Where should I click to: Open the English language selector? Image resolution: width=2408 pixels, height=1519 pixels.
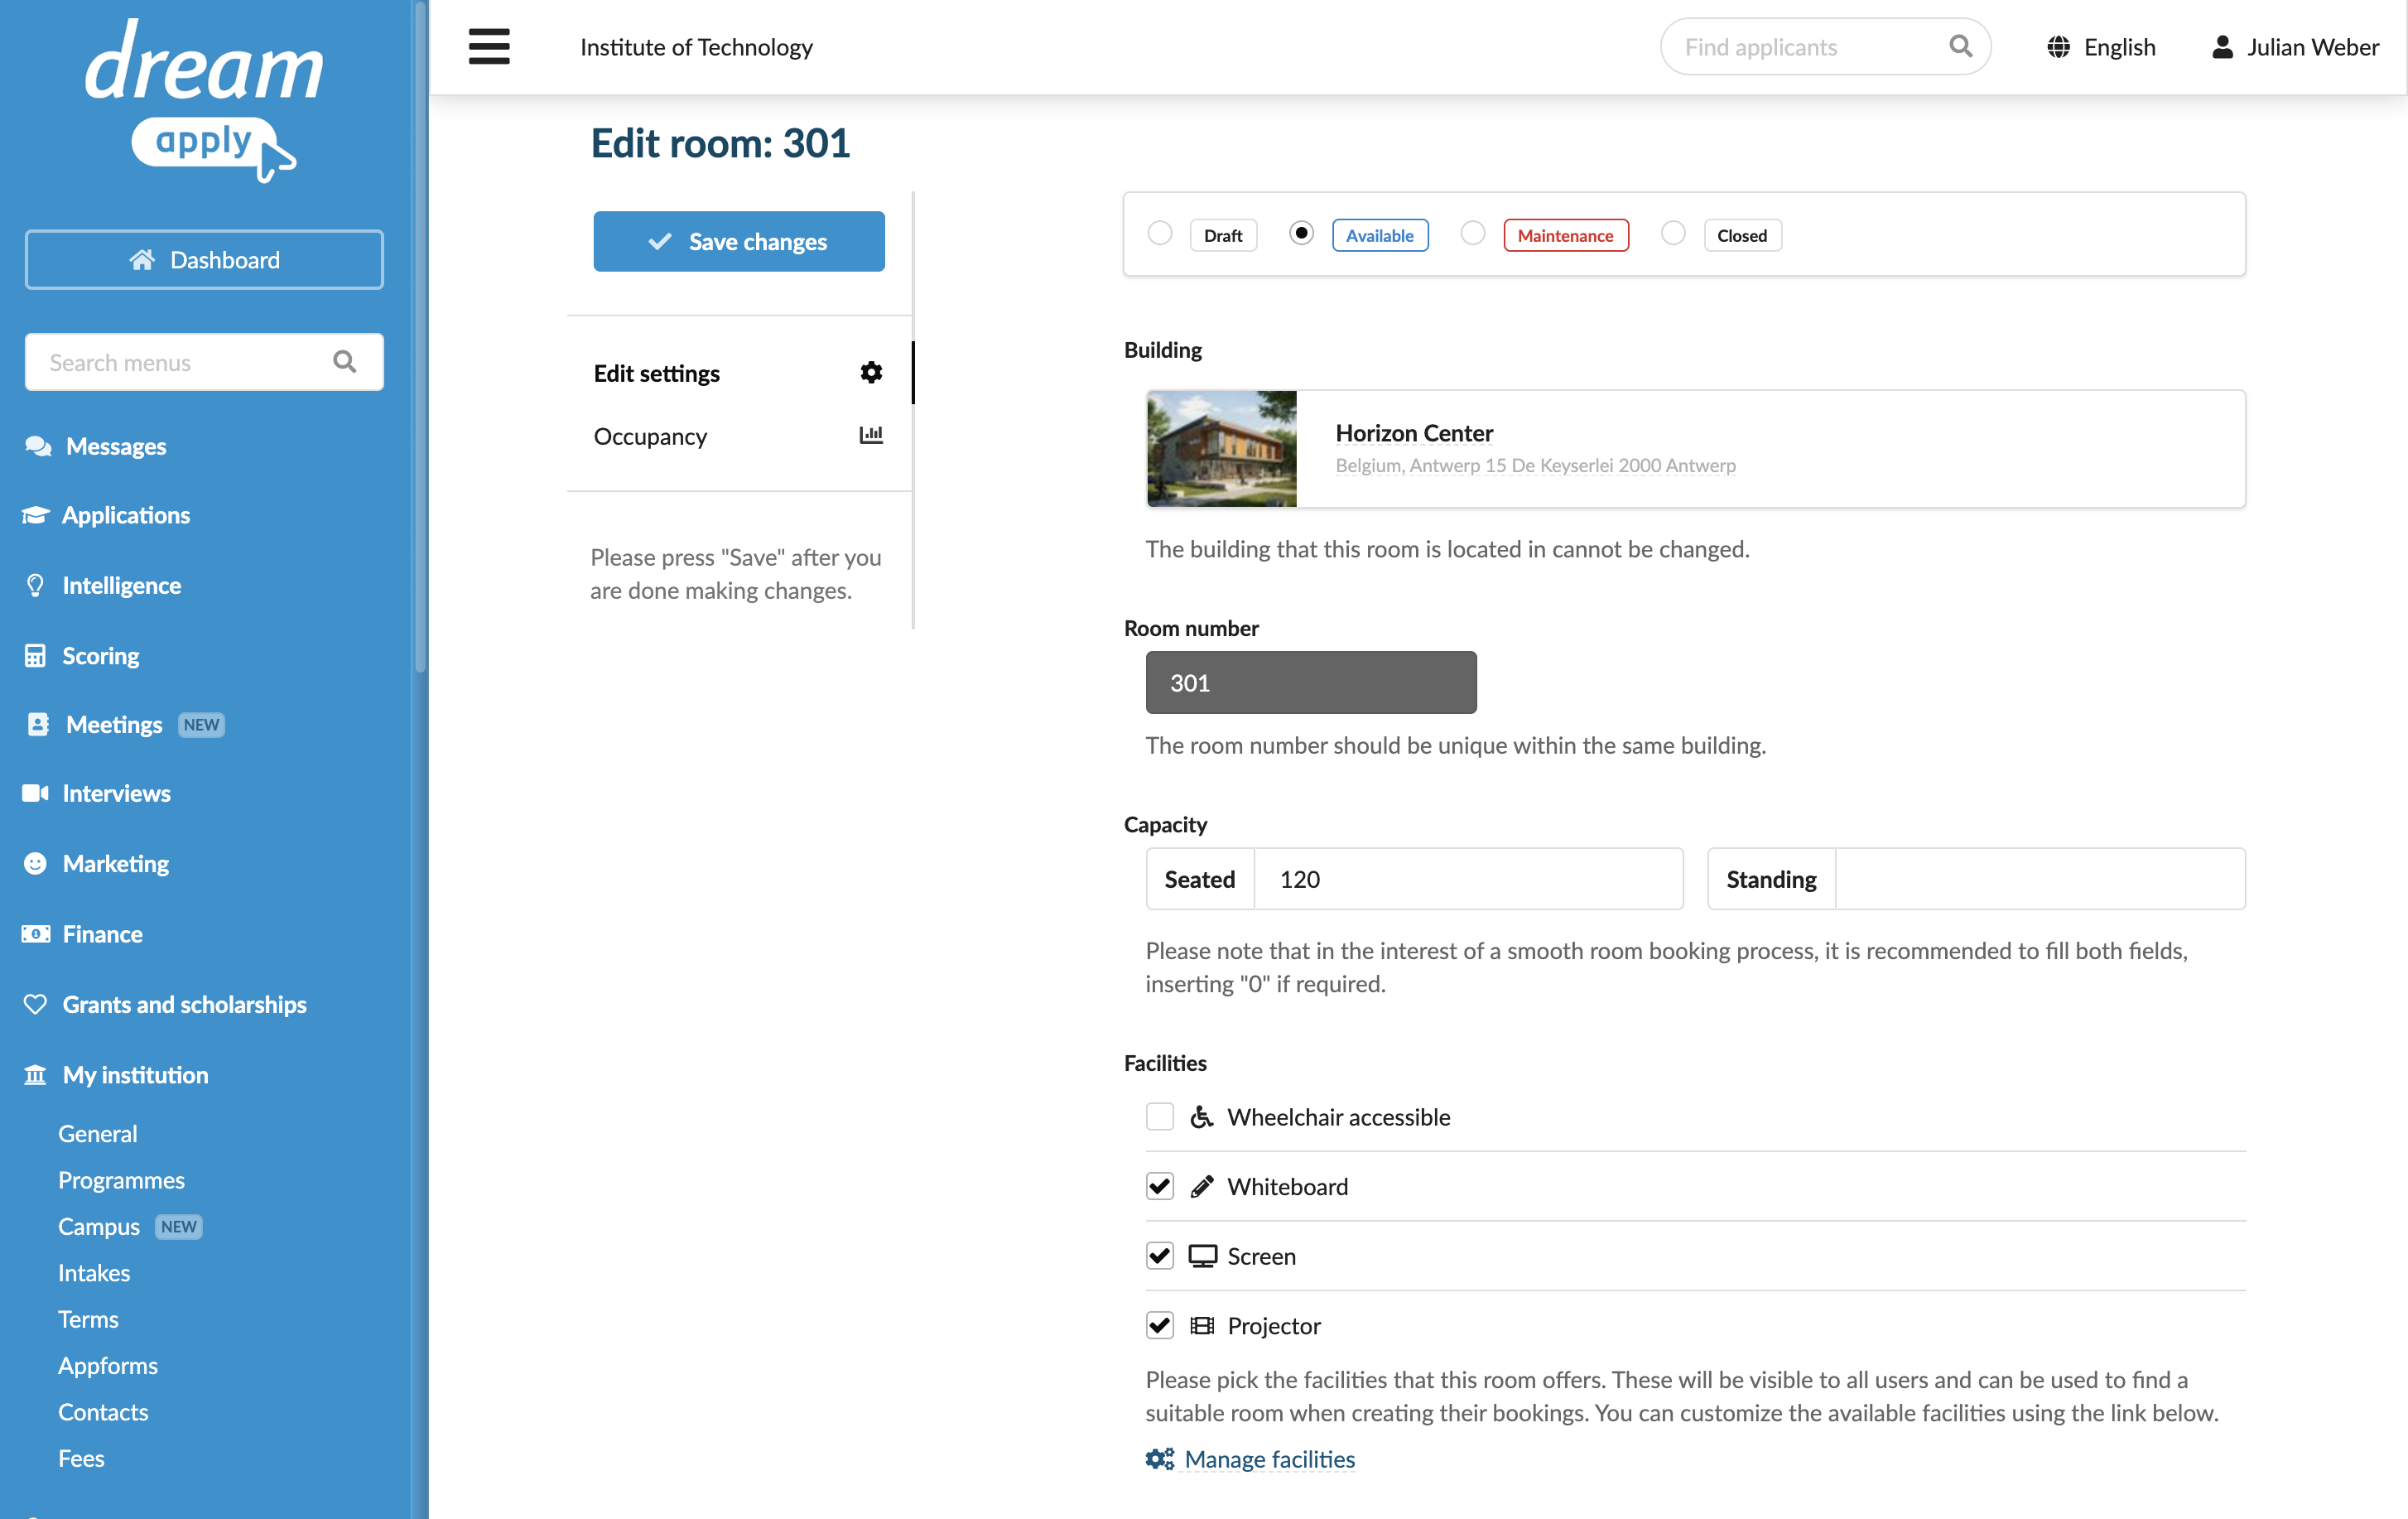[2101, 47]
